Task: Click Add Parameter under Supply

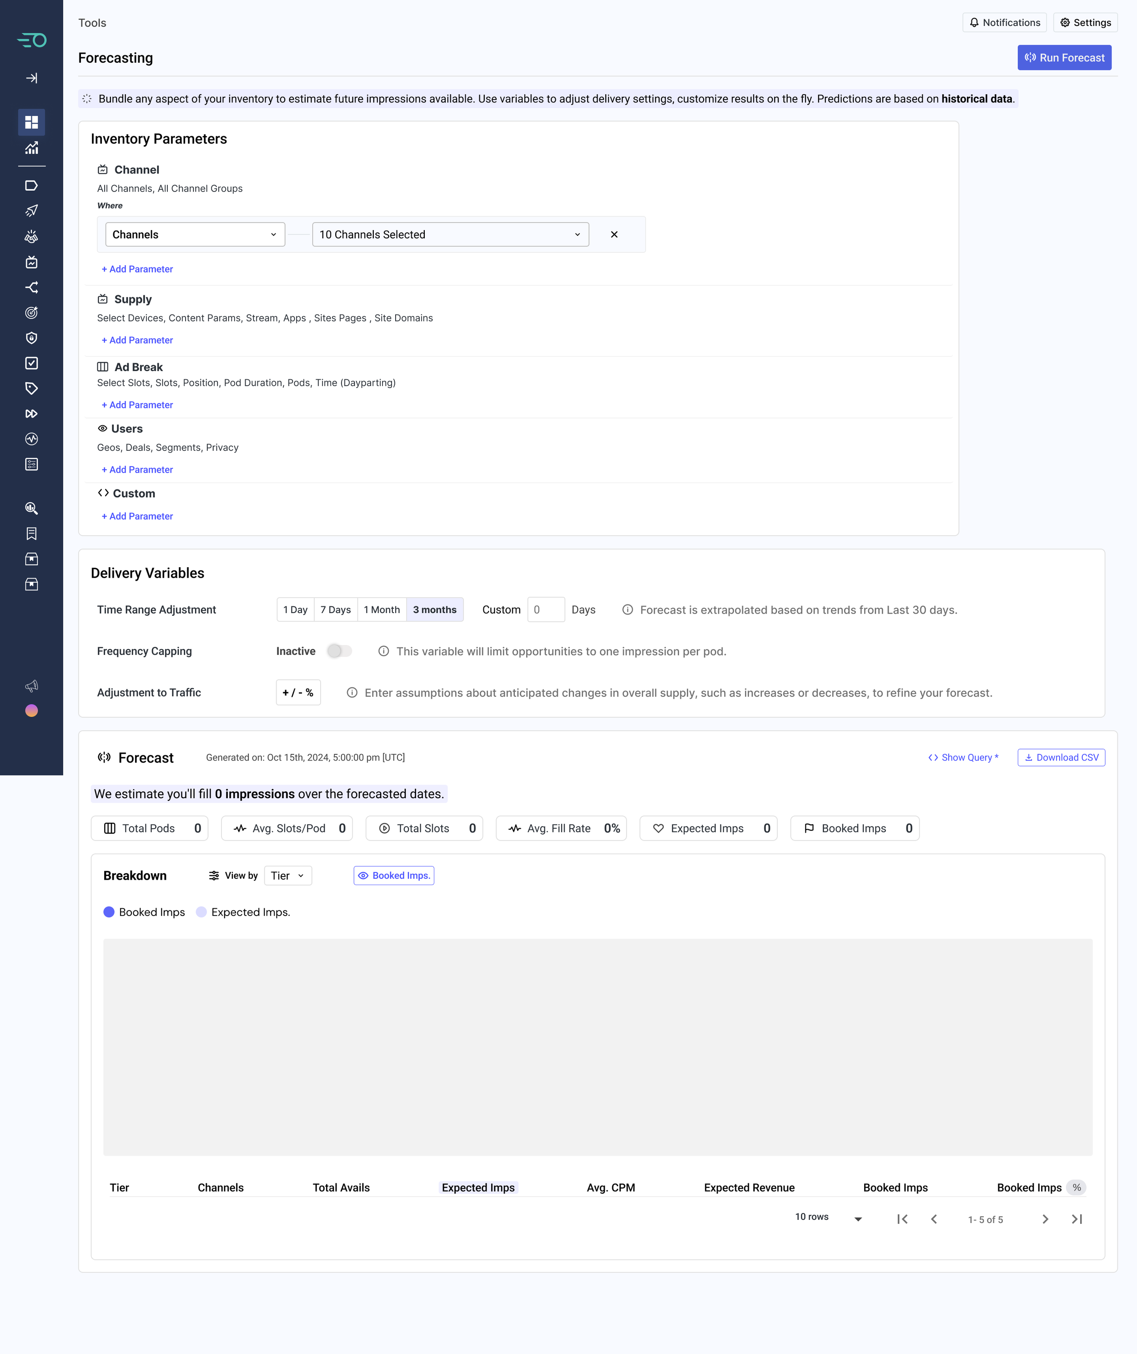Action: point(137,341)
